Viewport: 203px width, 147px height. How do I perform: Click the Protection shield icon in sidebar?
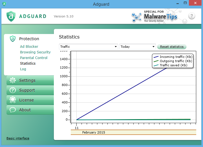pos(13,39)
